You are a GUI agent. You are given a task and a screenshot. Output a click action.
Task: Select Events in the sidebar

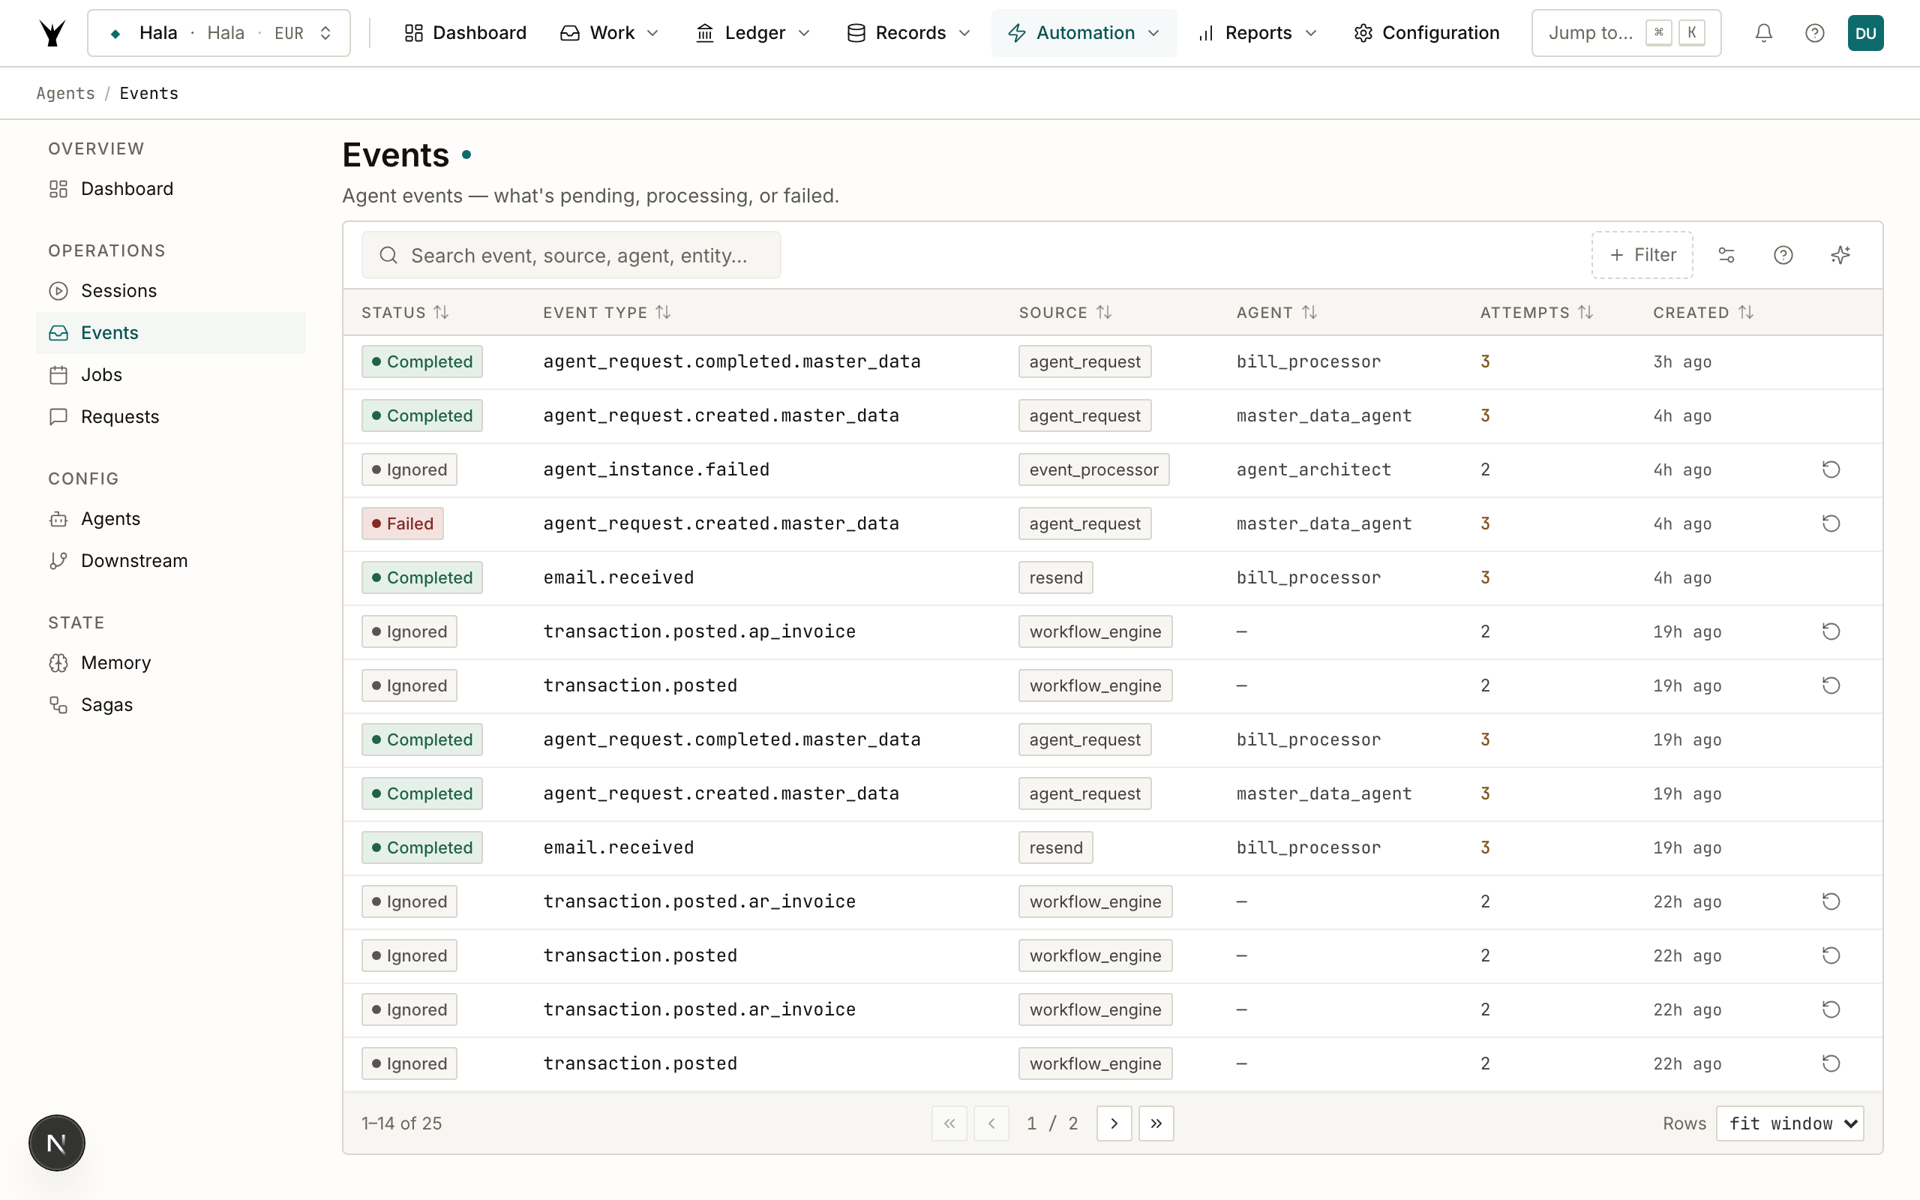pyautogui.click(x=170, y=332)
